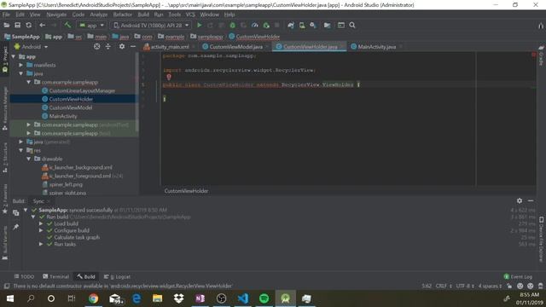Toggle the Device File Explorer sidebar button
The height and width of the screenshot is (307, 546).
(x=541, y=240)
